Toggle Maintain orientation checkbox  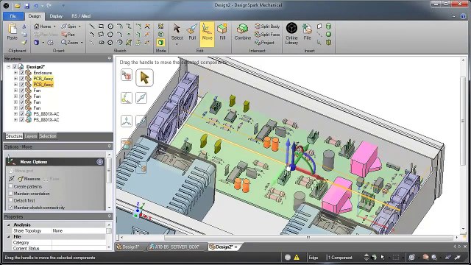[11, 194]
